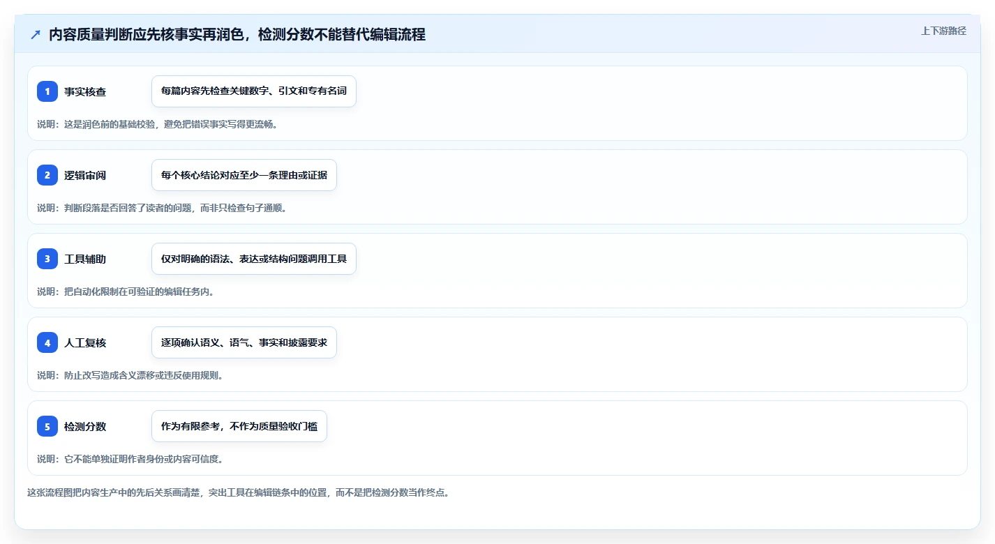This screenshot has height=544, width=995.
Task: Click the 人工复核 step label
Action: 85,343
